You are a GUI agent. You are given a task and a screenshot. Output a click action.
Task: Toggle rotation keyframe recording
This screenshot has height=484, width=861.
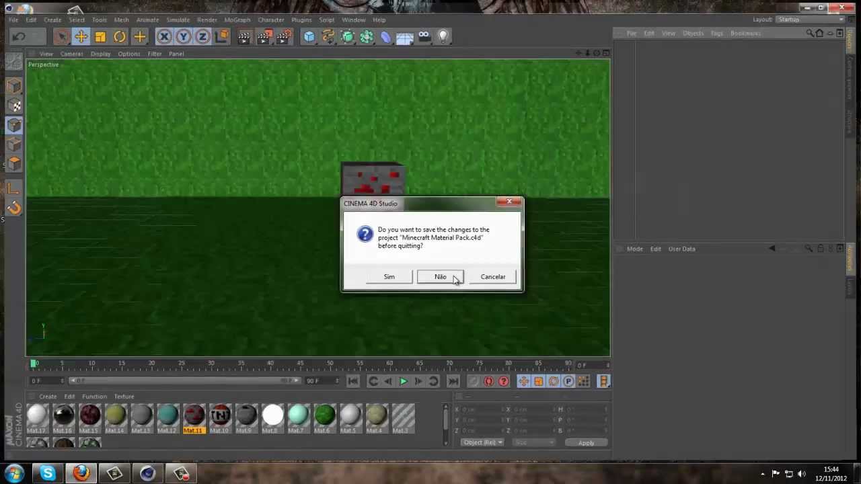pos(554,381)
